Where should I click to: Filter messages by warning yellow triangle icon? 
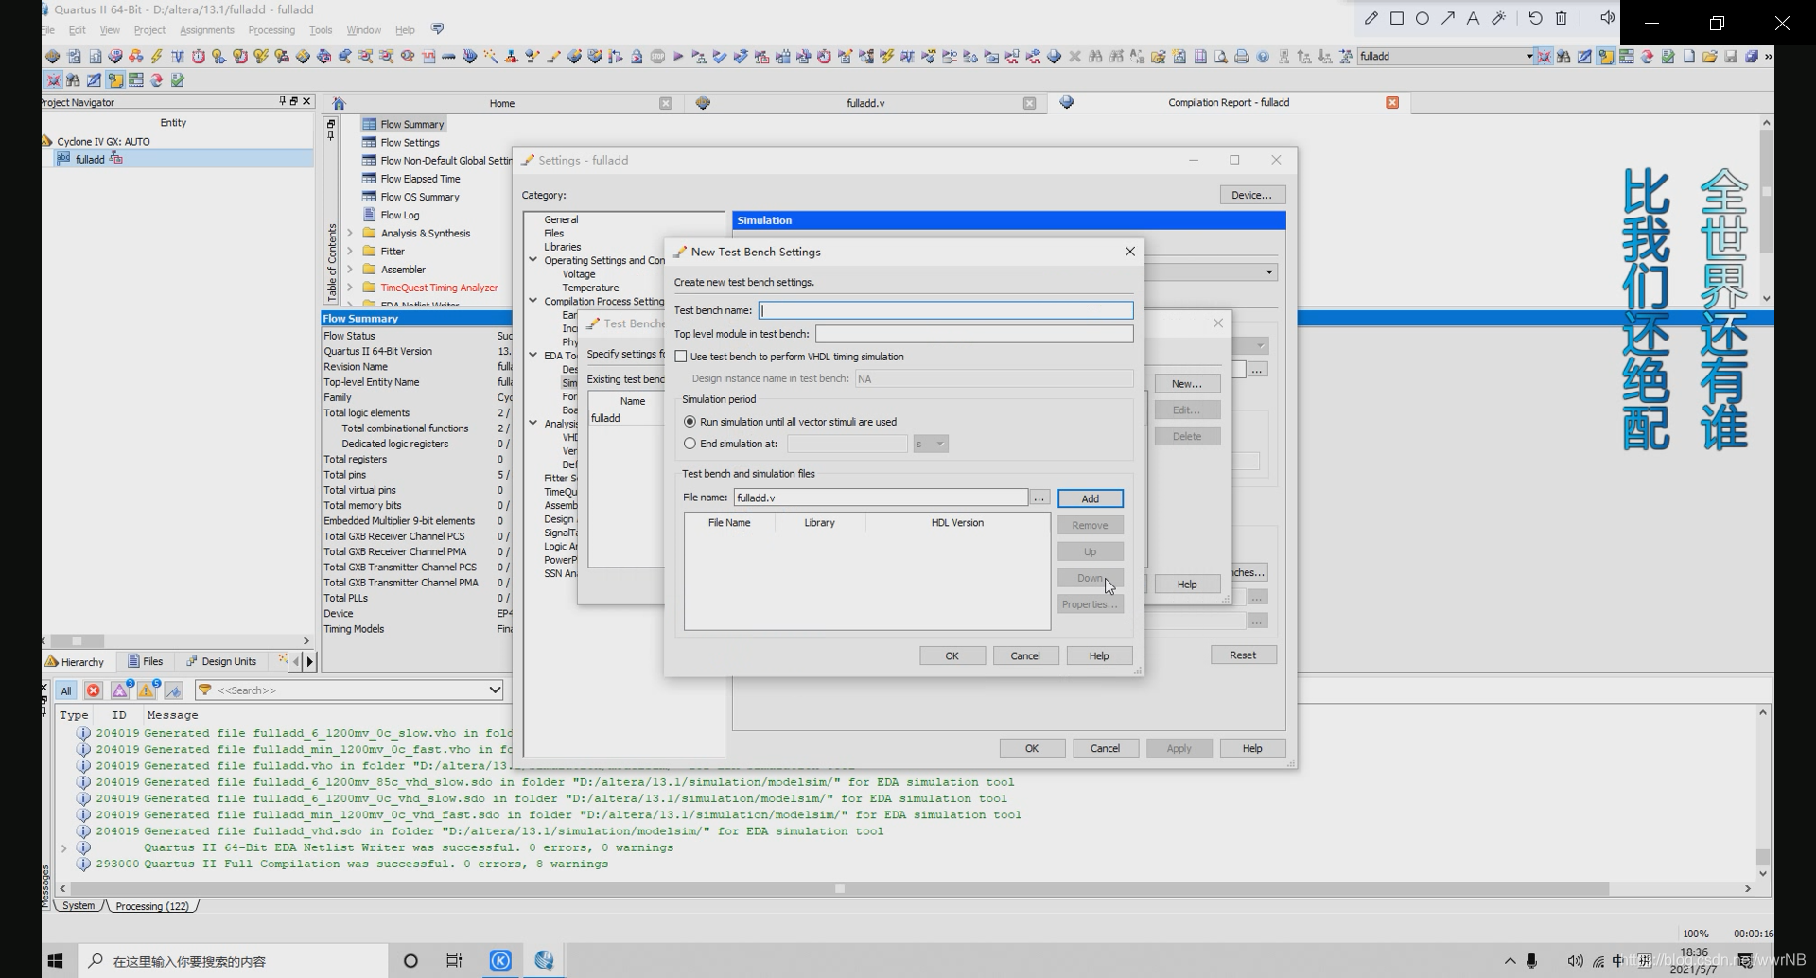(x=147, y=690)
